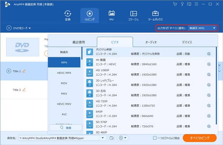The image size is (223, 145).
Task: Choose HEVC MKV format category
Action: point(64,104)
